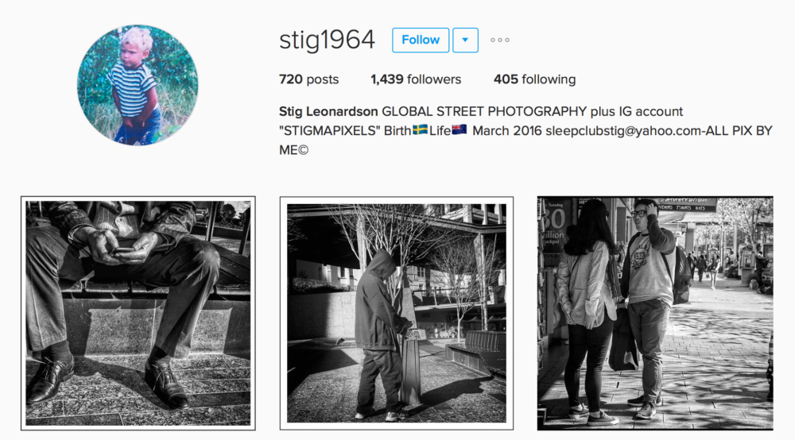This screenshot has width=795, height=440.
Task: Click the Swedish flag emoji in bio
Action: click(420, 130)
